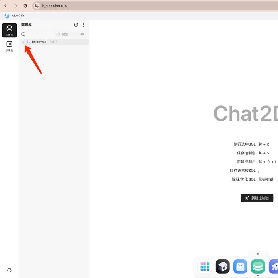Click the bja.sealos.run address bar
278x278 pixels.
click(x=154, y=6)
